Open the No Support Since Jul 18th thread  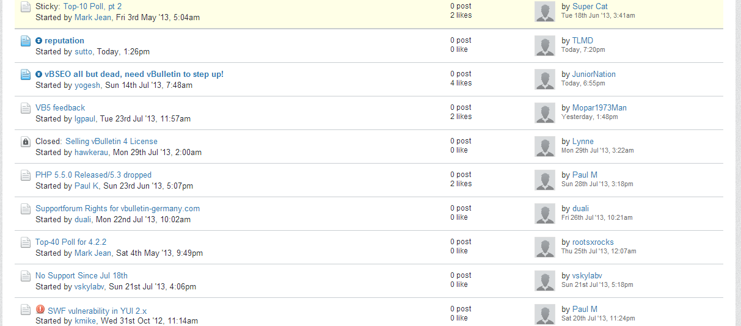tap(81, 276)
